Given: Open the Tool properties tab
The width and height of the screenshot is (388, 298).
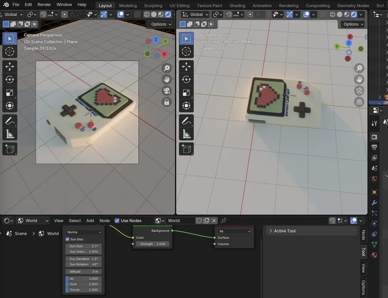Looking at the screenshot, I should click(374, 123).
